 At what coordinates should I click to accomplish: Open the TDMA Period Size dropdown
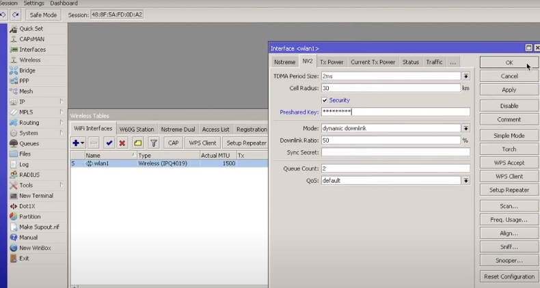[x=465, y=76]
